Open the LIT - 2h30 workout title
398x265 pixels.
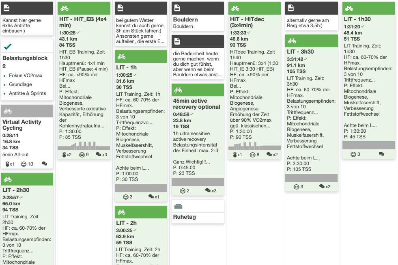point(16,190)
